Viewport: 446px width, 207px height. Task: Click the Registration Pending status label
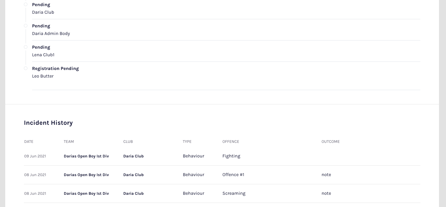[x=55, y=69]
